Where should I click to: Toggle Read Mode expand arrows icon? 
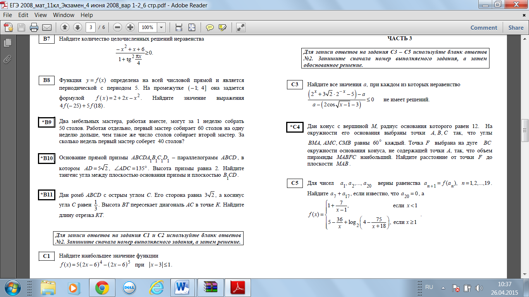pyautogui.click(x=240, y=27)
